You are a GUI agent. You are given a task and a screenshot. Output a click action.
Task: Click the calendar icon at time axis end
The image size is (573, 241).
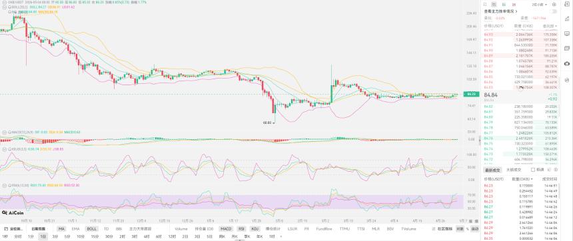(470, 221)
